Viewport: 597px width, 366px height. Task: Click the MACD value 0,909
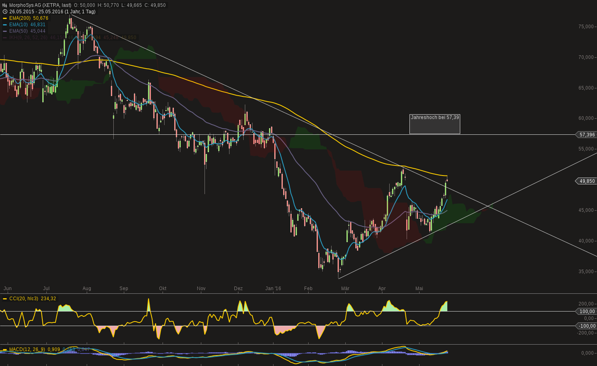[54, 349]
